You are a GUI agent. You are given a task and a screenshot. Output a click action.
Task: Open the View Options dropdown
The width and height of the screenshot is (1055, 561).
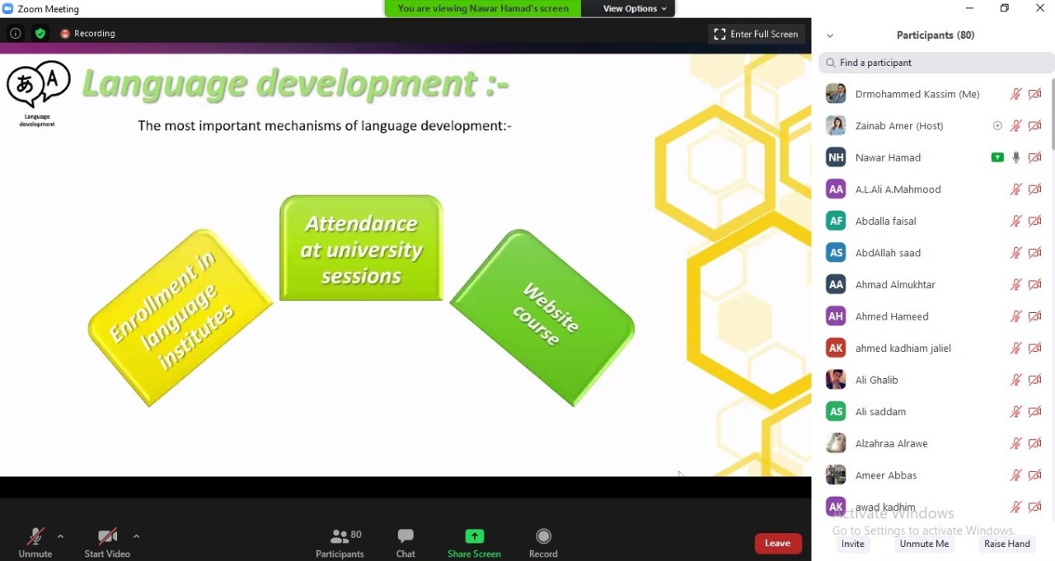(x=635, y=8)
